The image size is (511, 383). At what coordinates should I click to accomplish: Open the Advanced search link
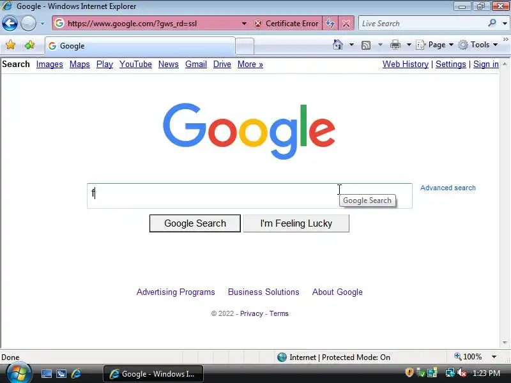tap(448, 188)
